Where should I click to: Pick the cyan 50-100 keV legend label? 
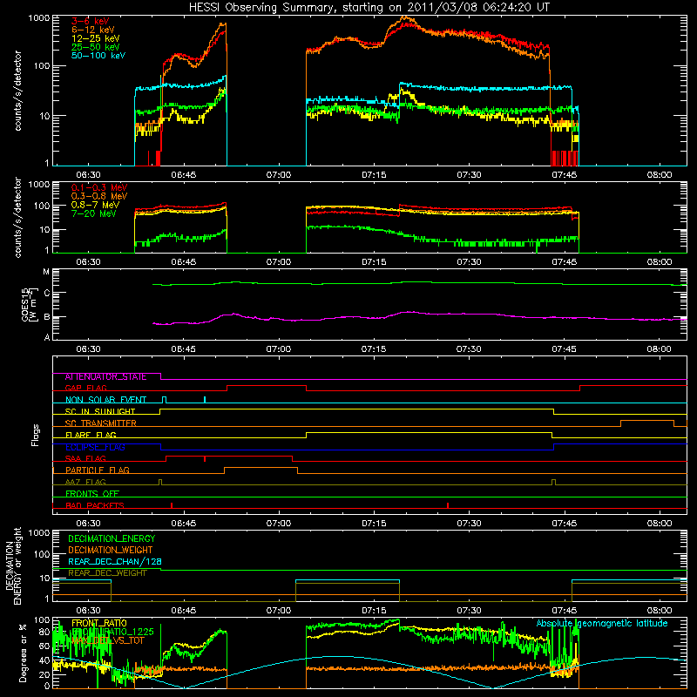tap(98, 56)
